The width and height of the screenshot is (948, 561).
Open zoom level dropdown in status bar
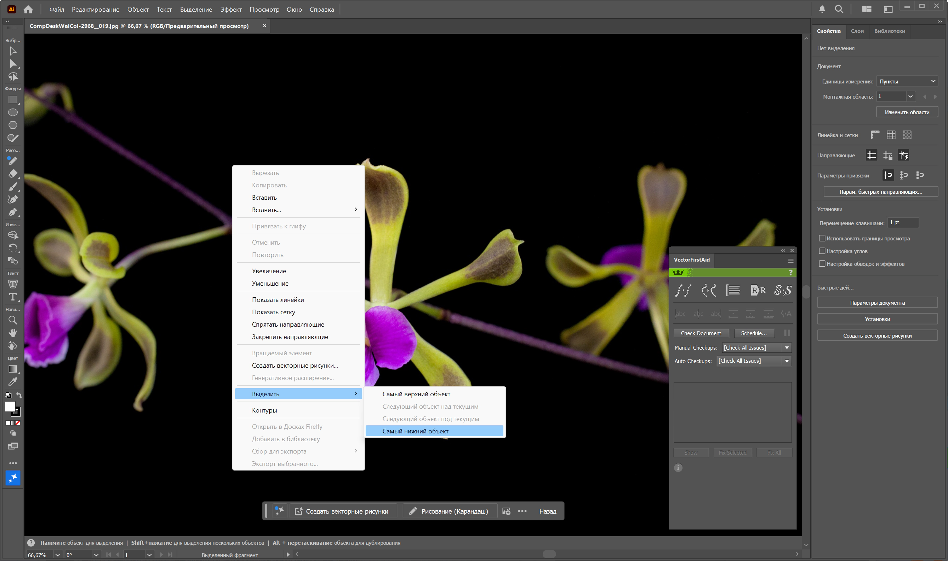click(x=57, y=555)
